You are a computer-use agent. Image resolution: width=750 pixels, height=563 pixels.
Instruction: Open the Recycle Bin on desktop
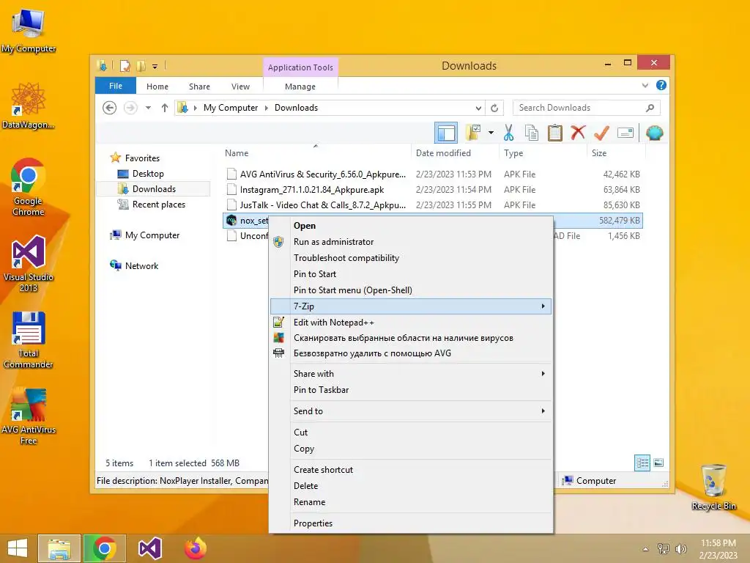pyautogui.click(x=713, y=487)
